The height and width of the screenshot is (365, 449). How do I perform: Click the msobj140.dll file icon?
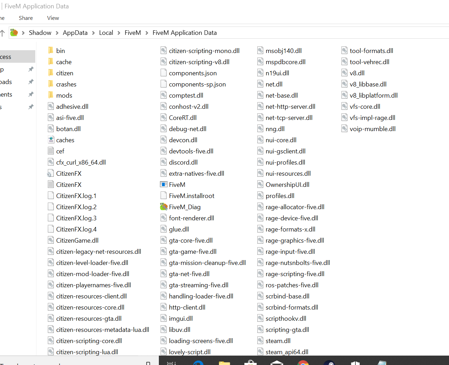click(260, 51)
